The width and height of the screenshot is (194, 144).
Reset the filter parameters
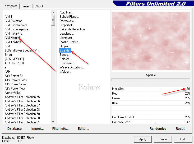180,129
